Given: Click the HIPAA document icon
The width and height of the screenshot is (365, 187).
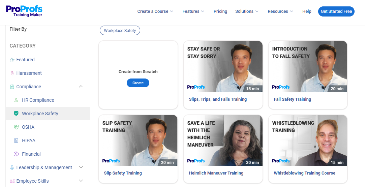Looking at the screenshot, I should pos(16,141).
